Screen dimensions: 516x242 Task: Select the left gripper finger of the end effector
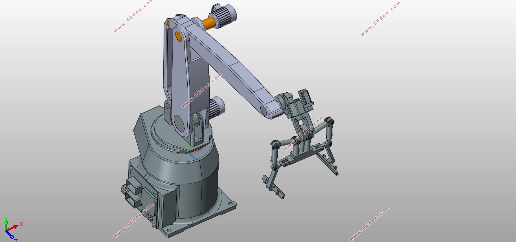(273, 183)
